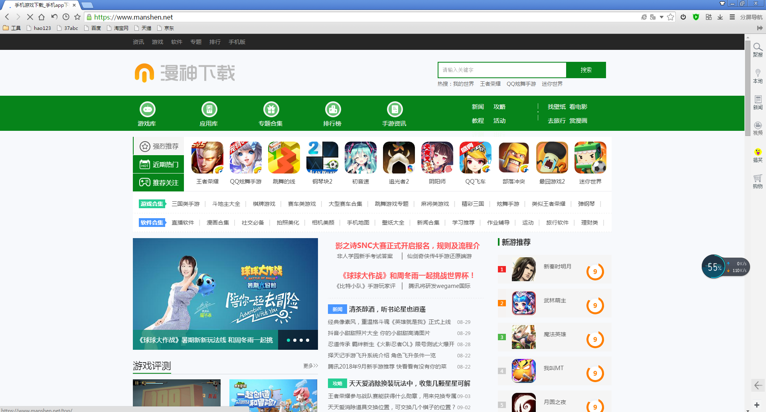
Task: Open 初音速 game icon
Action: click(x=361, y=158)
